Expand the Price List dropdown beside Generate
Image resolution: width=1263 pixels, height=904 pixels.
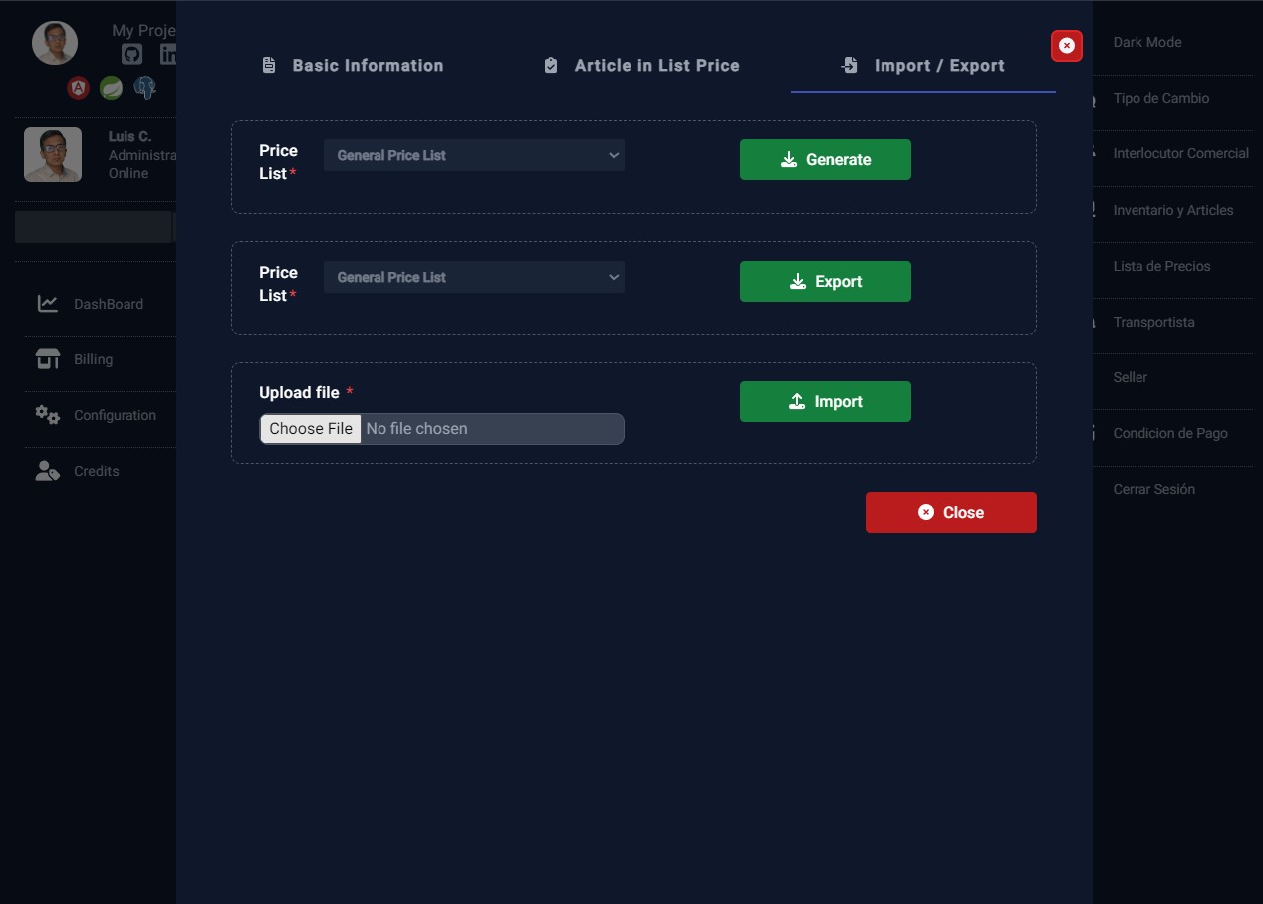point(473,155)
